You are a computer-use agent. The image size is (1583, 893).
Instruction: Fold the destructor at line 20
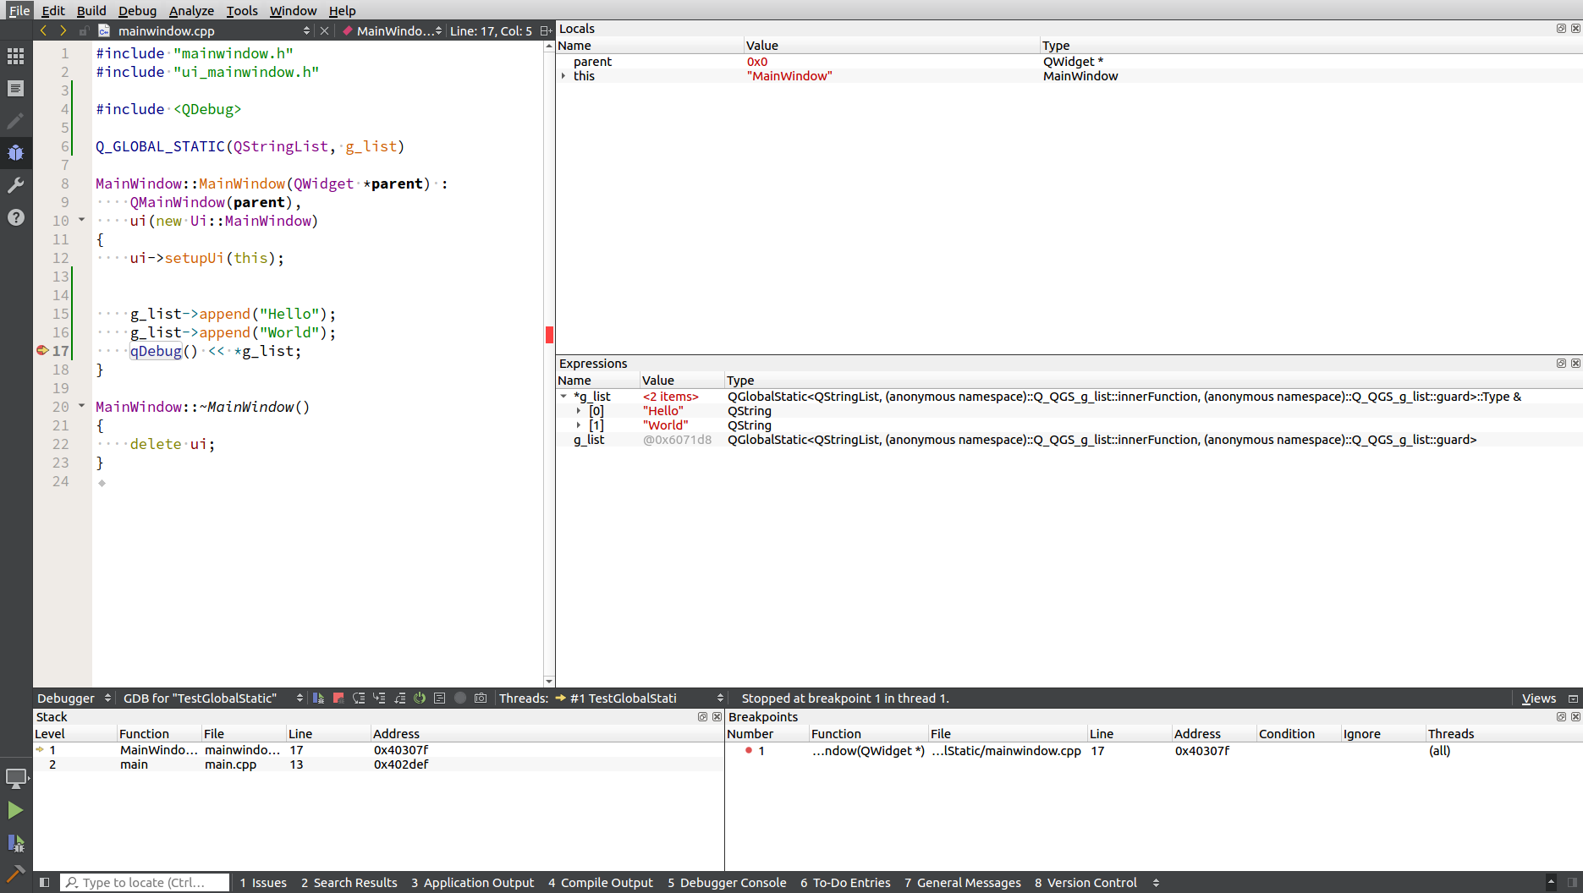(x=82, y=406)
